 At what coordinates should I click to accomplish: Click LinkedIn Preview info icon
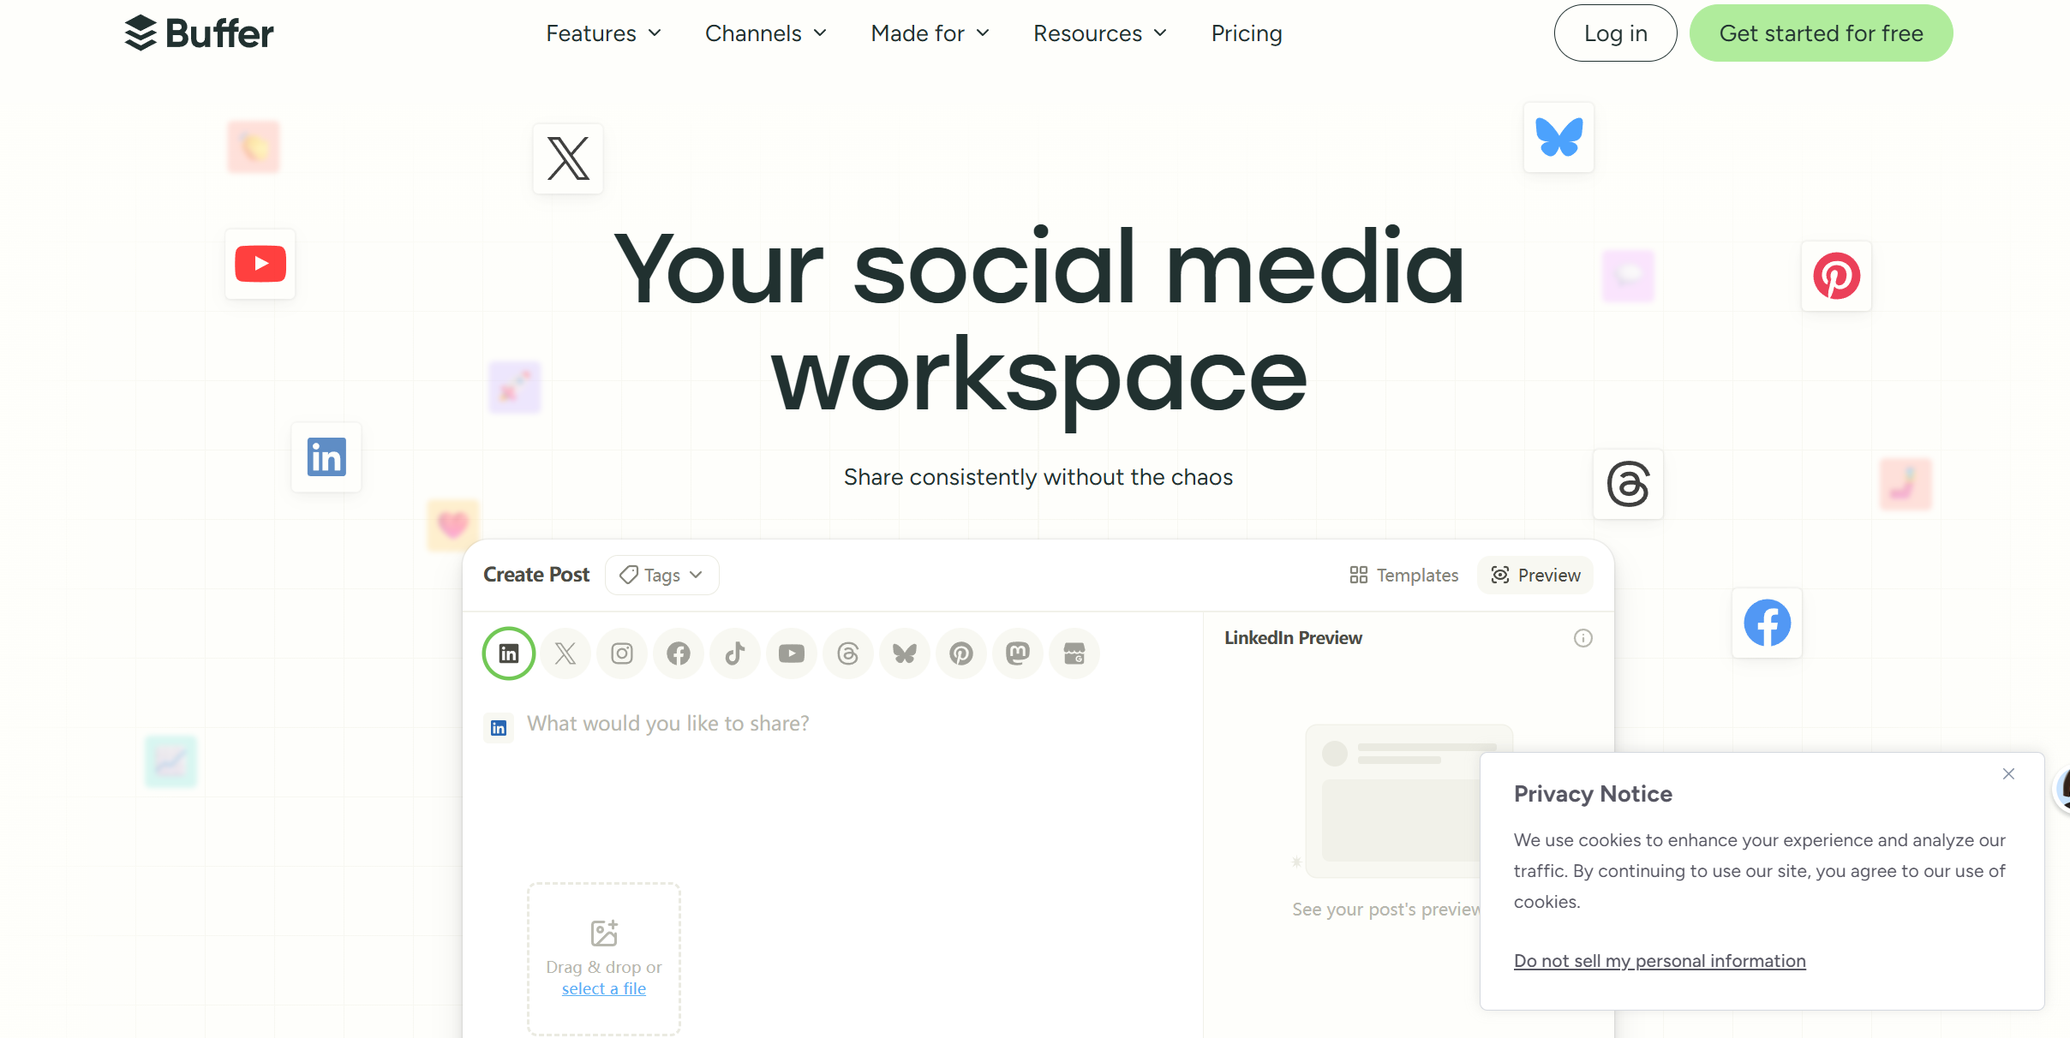1582,638
